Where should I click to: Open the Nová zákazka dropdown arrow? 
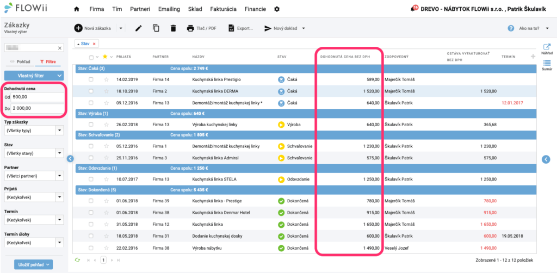pos(121,28)
